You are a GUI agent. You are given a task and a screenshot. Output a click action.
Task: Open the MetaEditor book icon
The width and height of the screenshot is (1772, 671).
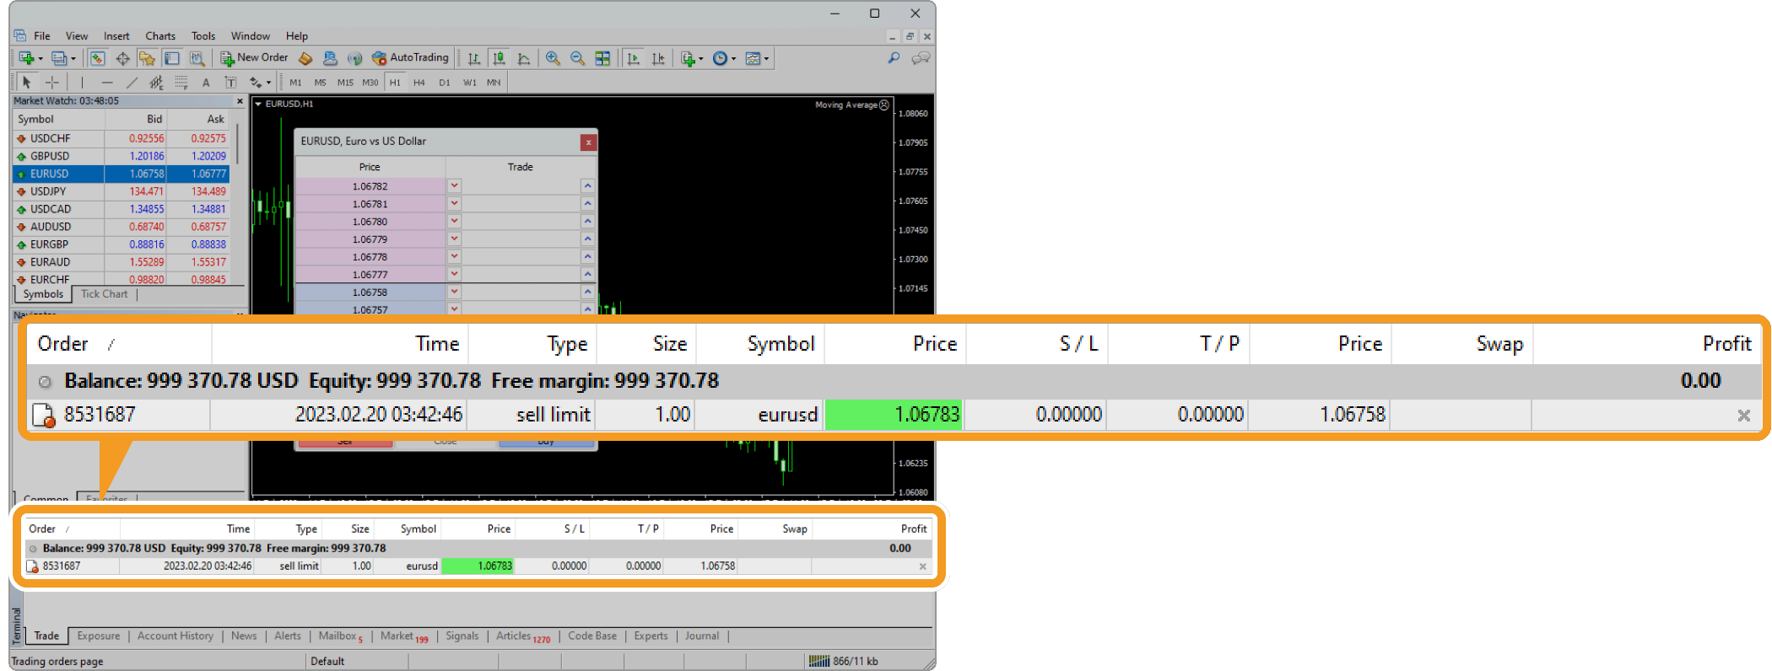305,58
